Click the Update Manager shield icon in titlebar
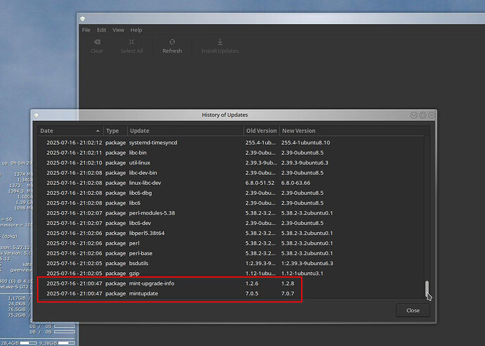 [83, 18]
